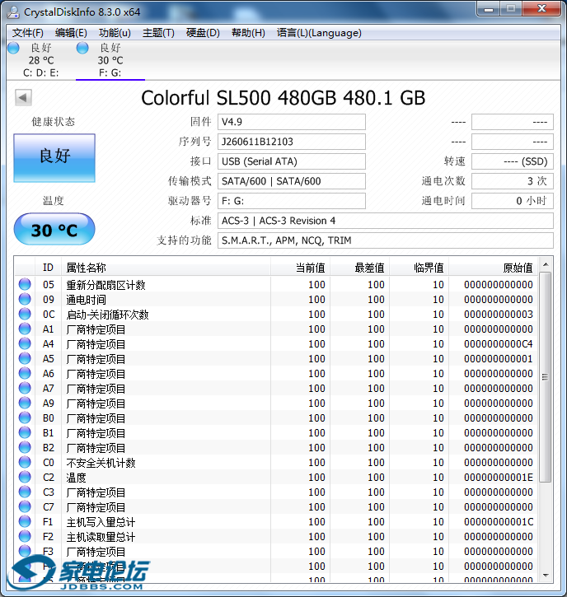
Task: Click status orb for attribute C0
Action: pos(25,462)
